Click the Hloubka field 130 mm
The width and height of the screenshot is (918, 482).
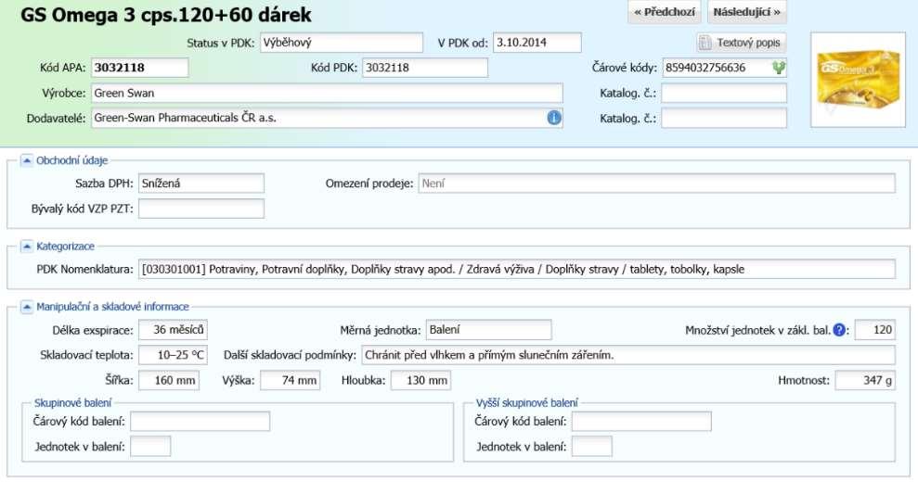[x=420, y=380]
